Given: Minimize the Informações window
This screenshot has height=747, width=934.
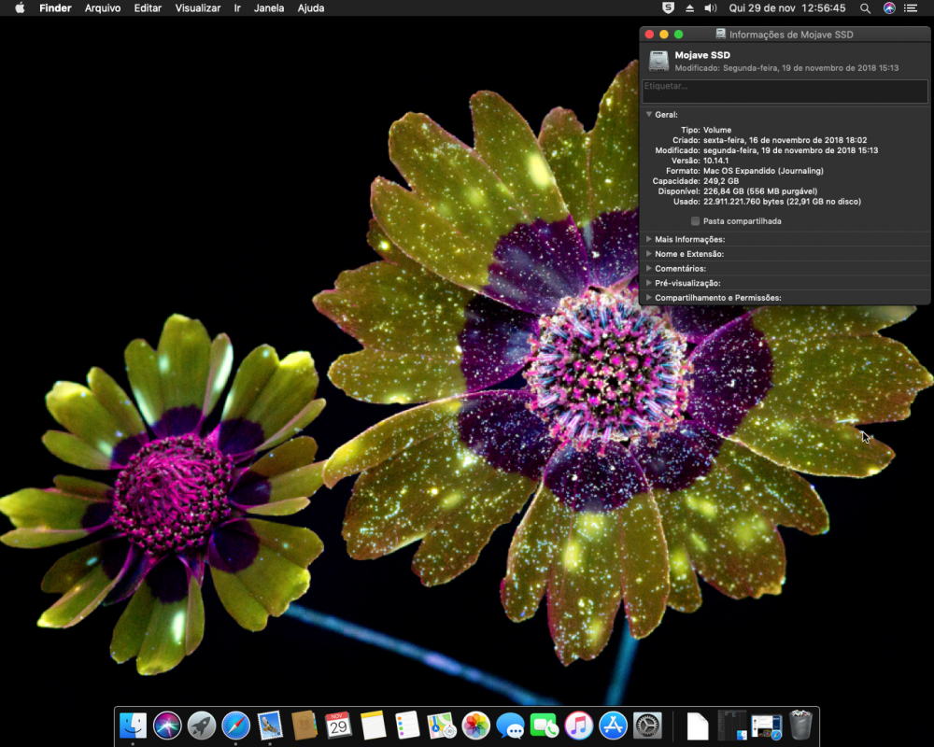Looking at the screenshot, I should click(664, 35).
